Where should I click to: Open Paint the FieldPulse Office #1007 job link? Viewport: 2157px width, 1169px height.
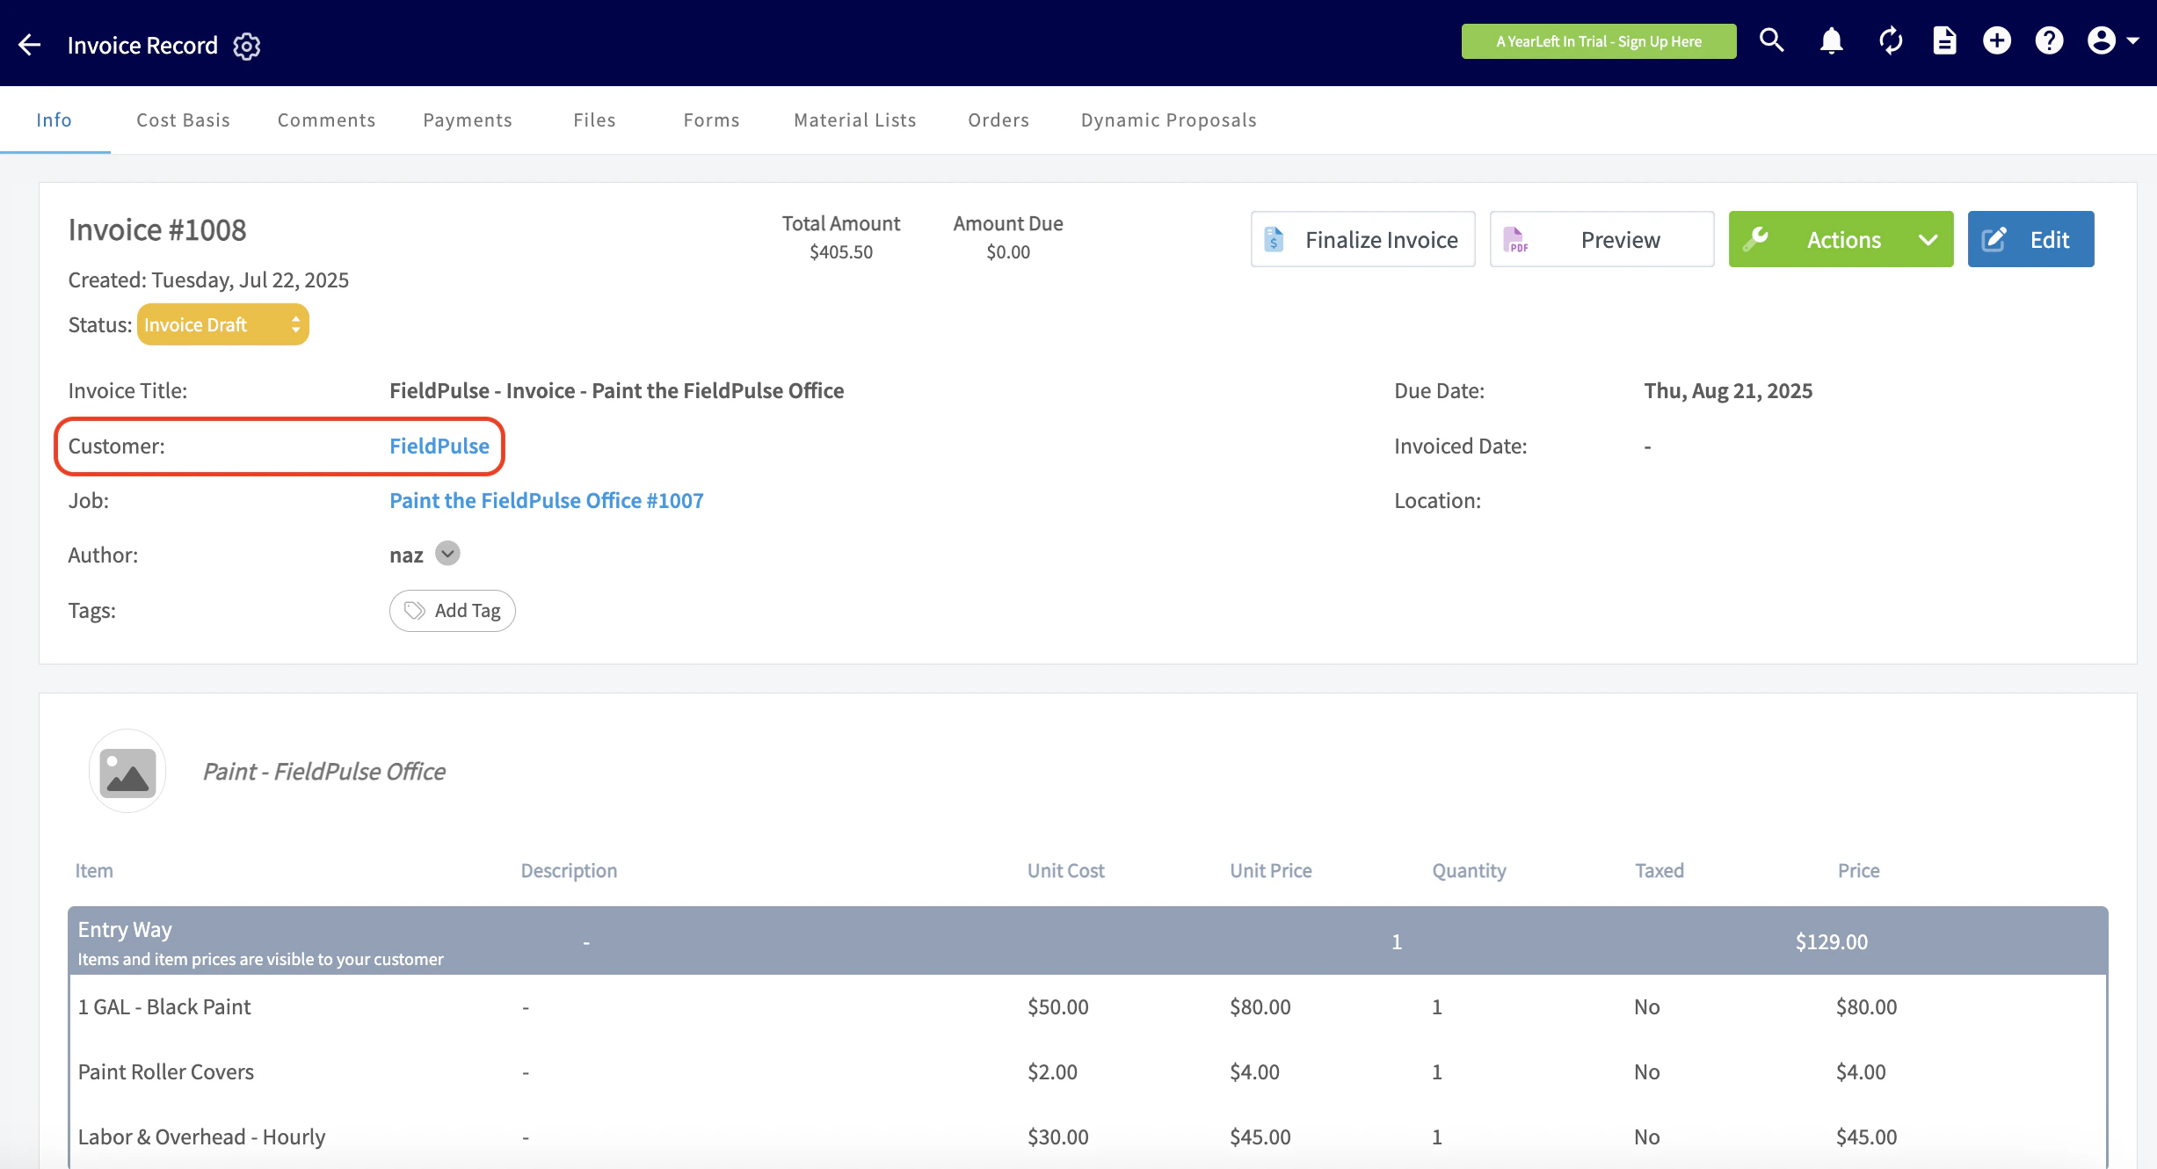(x=546, y=500)
